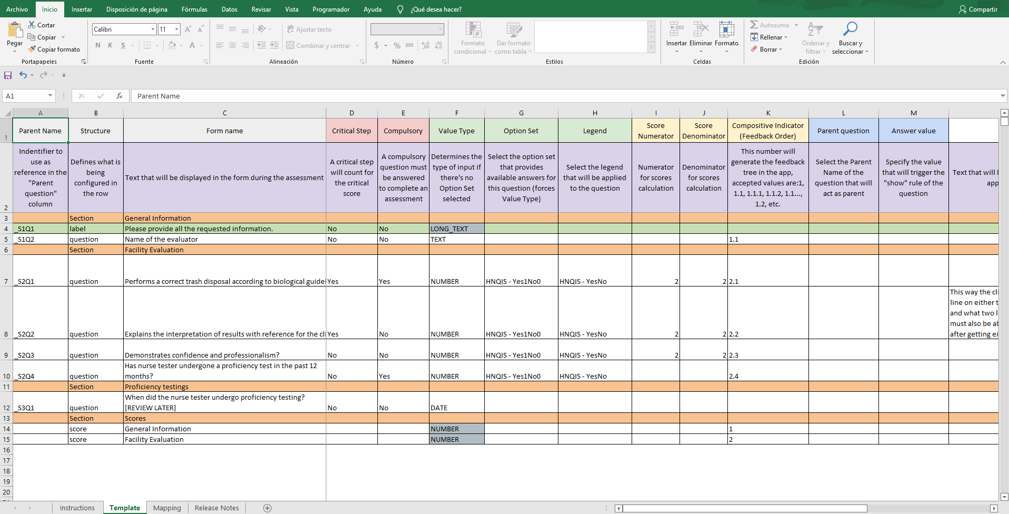Apply accounting currency format
This screenshot has height=514, width=1009.
click(376, 45)
